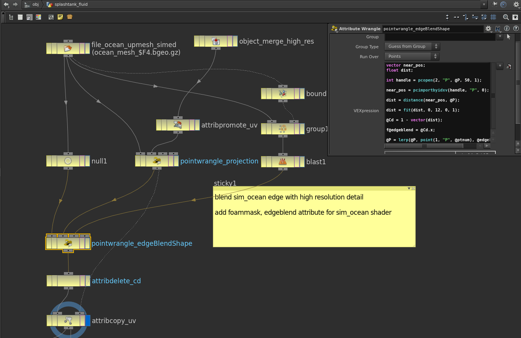This screenshot has height=338, width=521.
Task: Click the pointwrangle_edgeBlendShape node label
Action: [142, 243]
